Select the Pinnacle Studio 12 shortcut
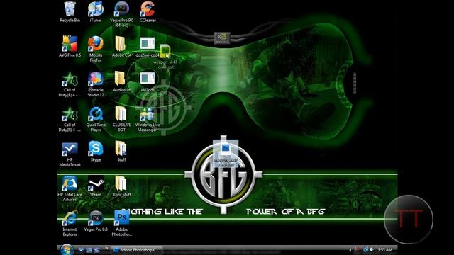 click(x=96, y=84)
